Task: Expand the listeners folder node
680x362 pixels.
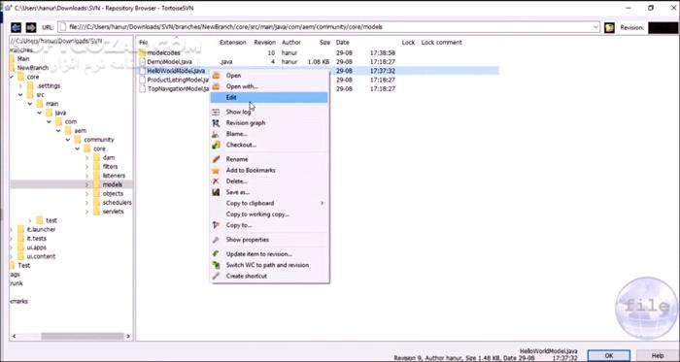Action: tap(87, 176)
